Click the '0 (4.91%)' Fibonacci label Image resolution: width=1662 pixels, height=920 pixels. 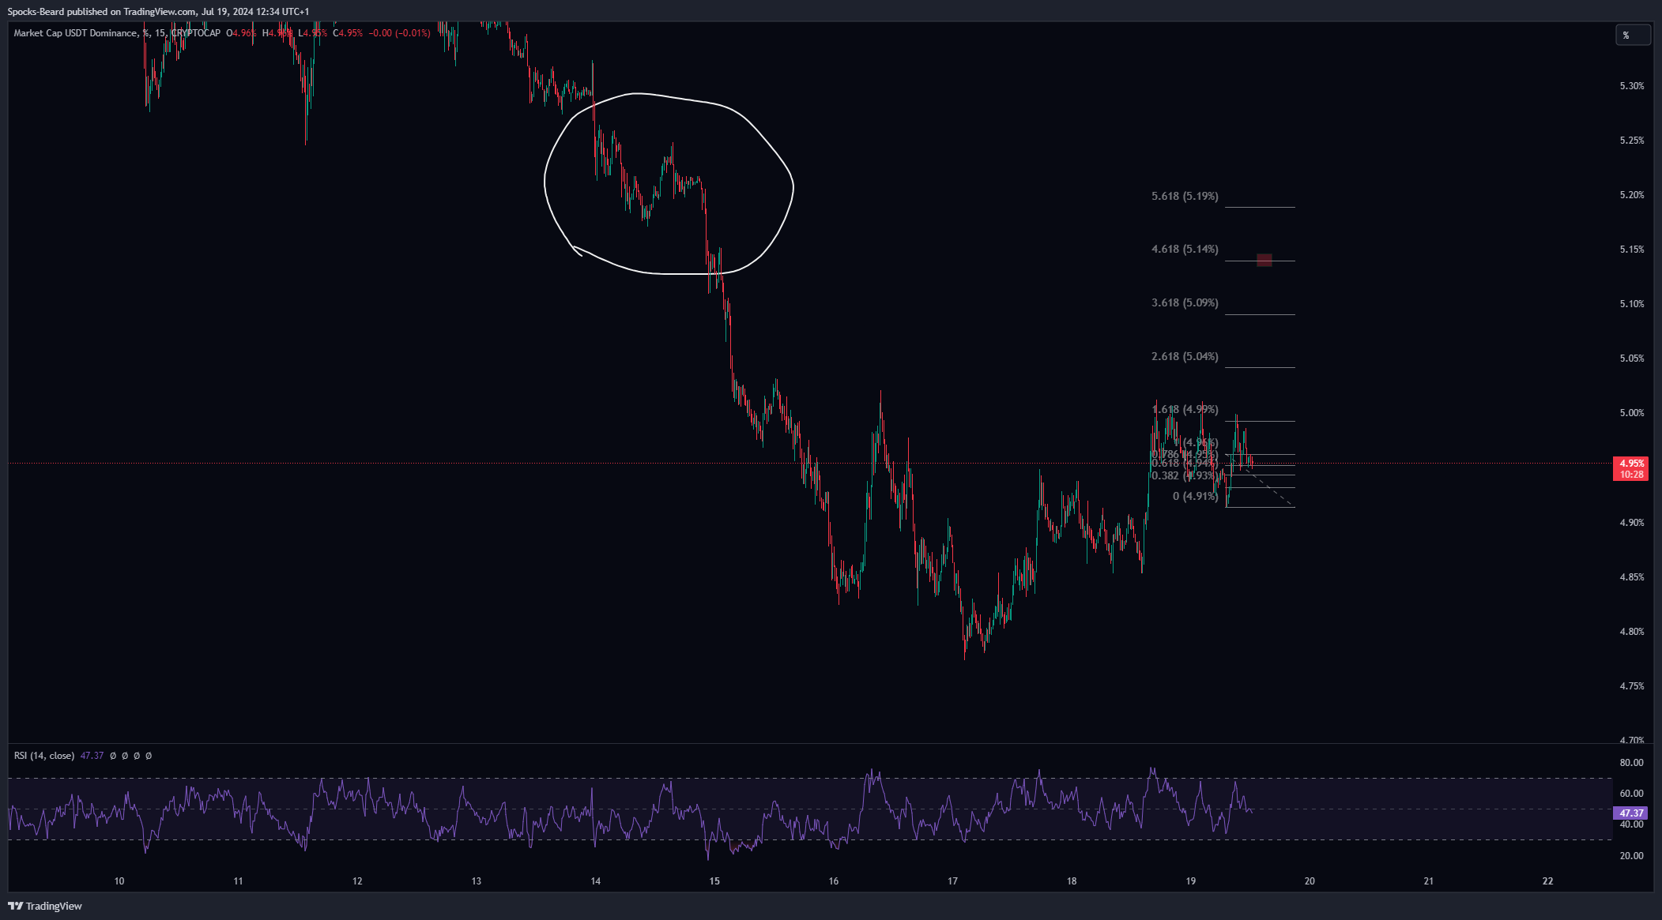[x=1195, y=496]
